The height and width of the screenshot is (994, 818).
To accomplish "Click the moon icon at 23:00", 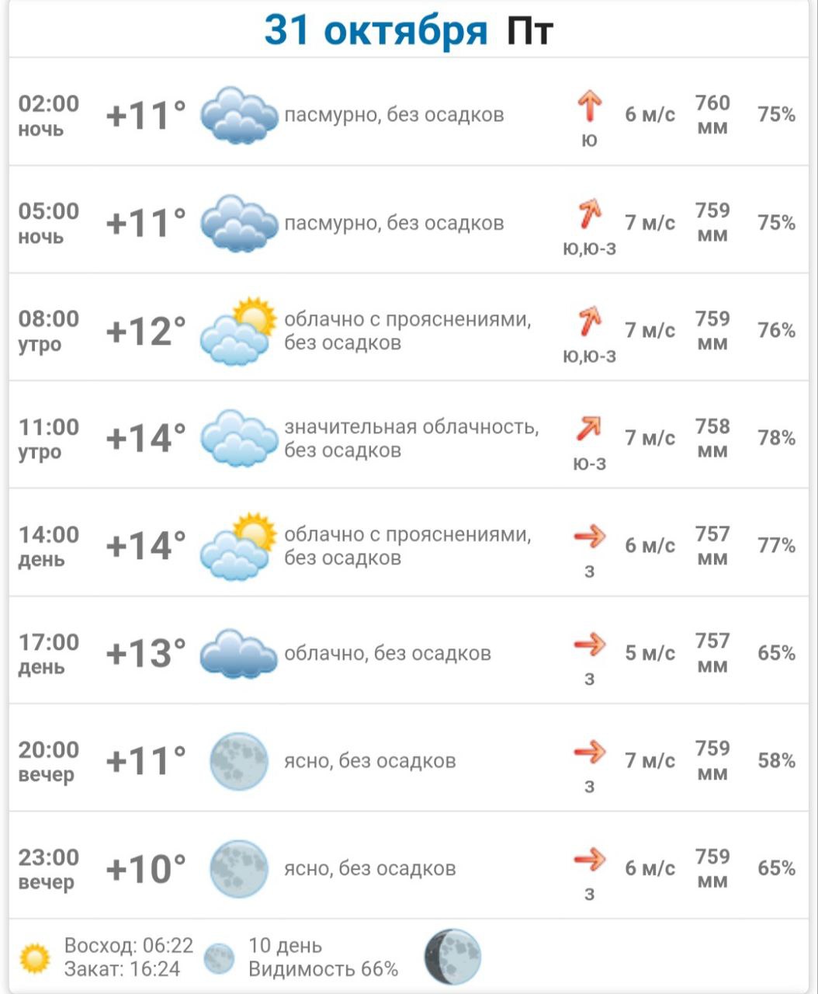I will click(x=239, y=869).
